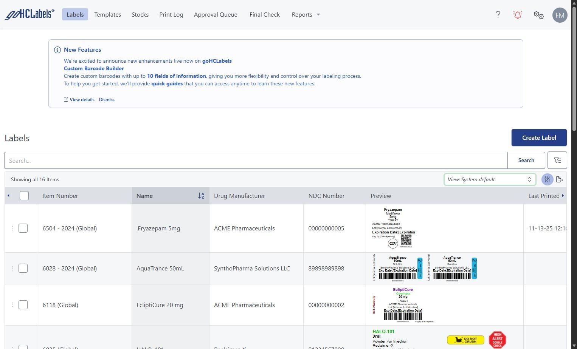Click the goHCLabels logo
577x349 pixels.
pos(29,14)
